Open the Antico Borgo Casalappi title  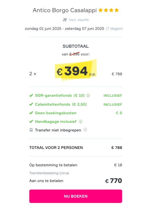65,10
